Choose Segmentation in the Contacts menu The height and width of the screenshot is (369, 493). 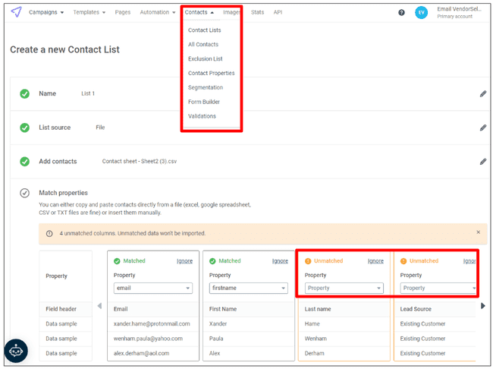click(x=205, y=87)
